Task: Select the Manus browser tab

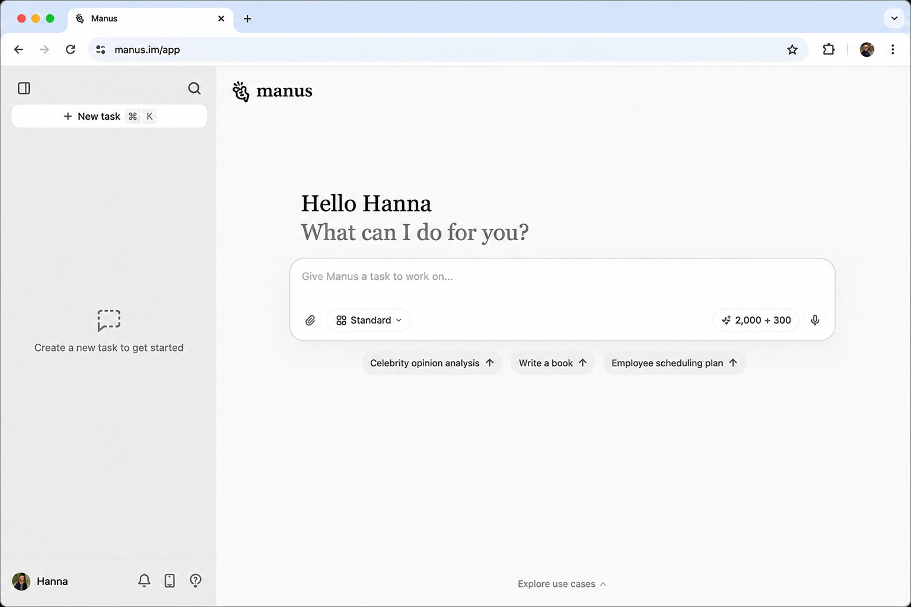Action: [151, 18]
